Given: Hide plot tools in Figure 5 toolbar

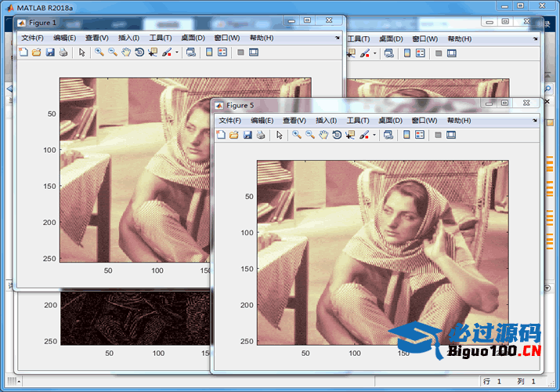Looking at the screenshot, I should [439, 135].
